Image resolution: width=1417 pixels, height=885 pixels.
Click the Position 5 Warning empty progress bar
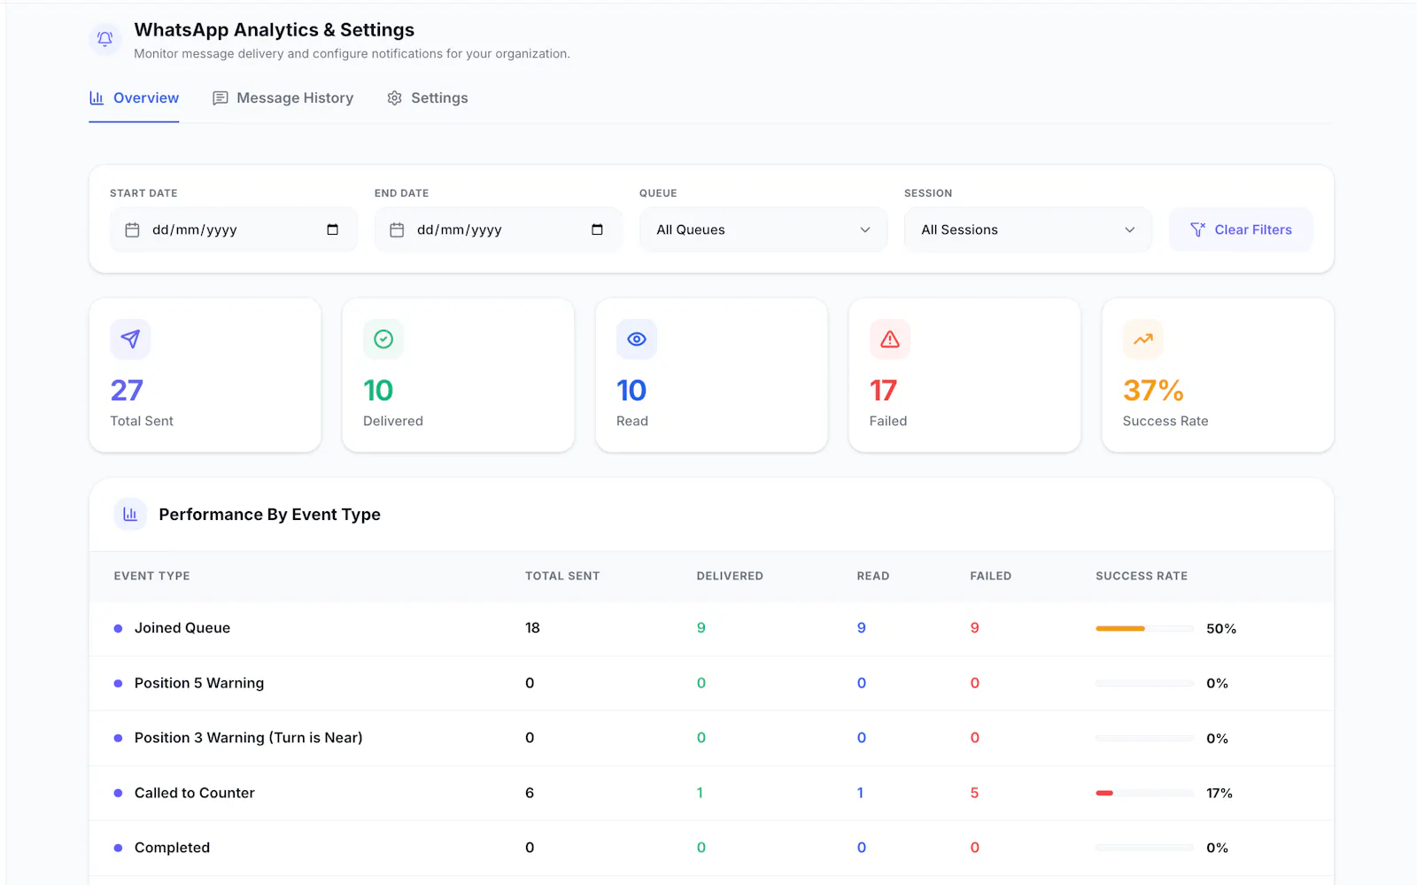coord(1144,683)
